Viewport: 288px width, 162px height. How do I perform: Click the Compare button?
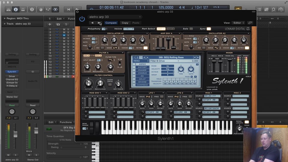pos(111,23)
